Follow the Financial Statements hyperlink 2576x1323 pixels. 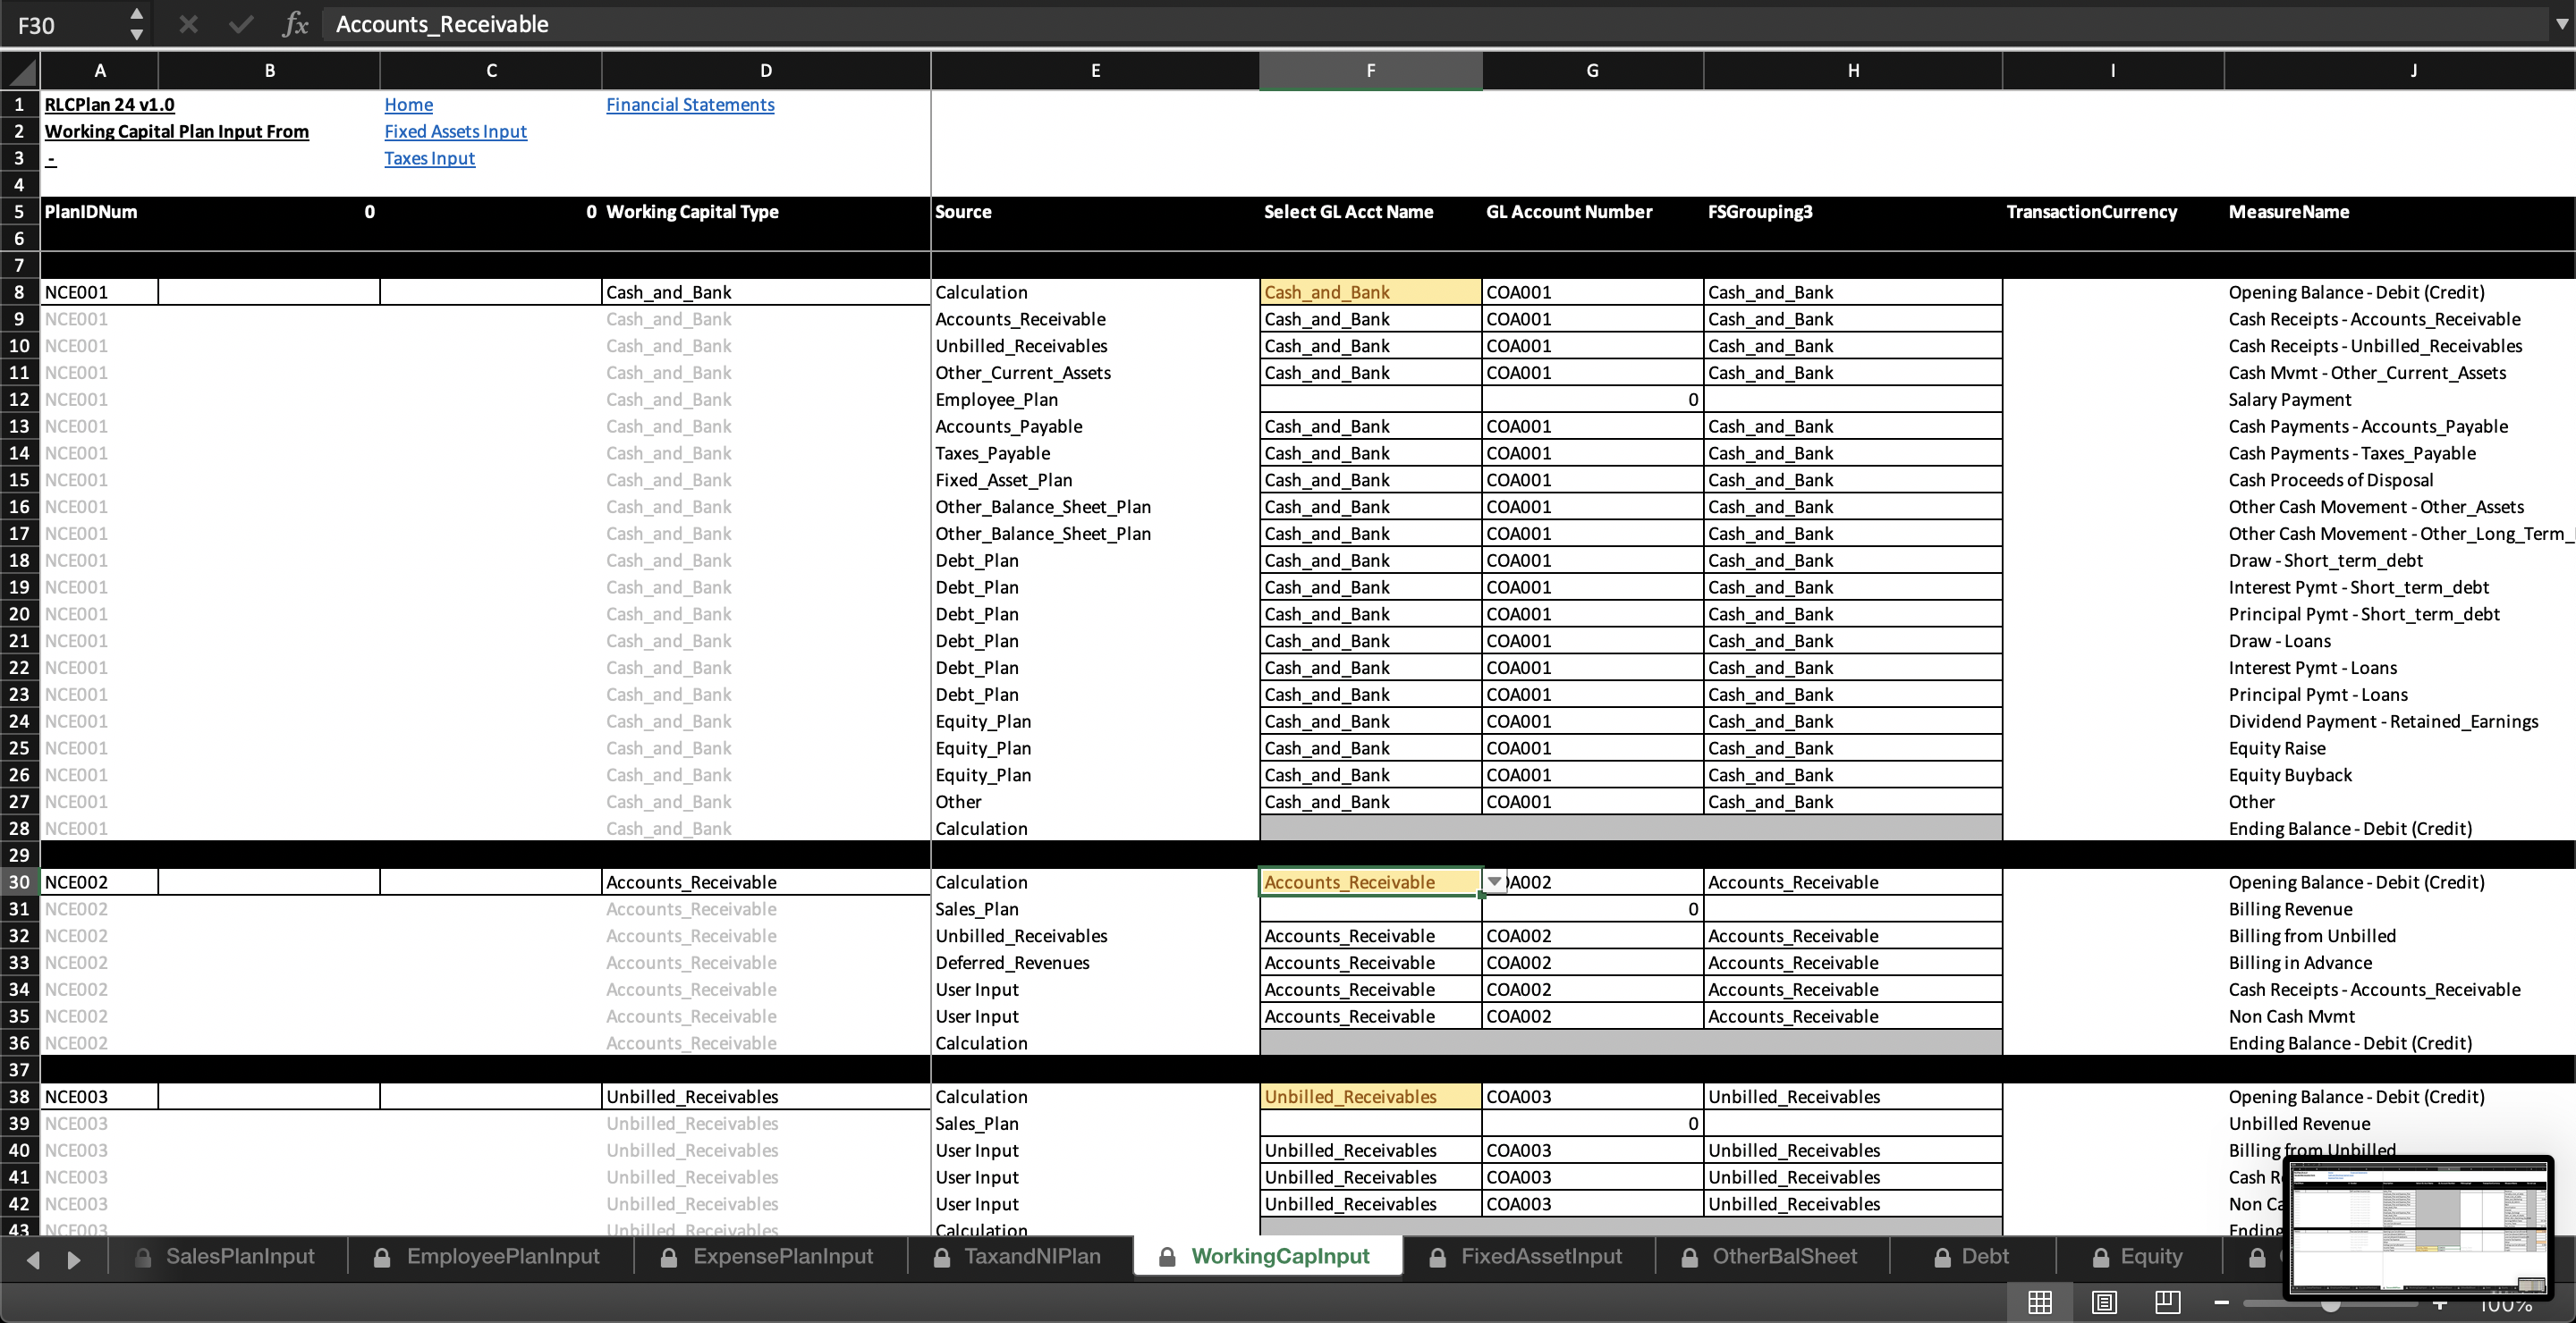tap(690, 104)
